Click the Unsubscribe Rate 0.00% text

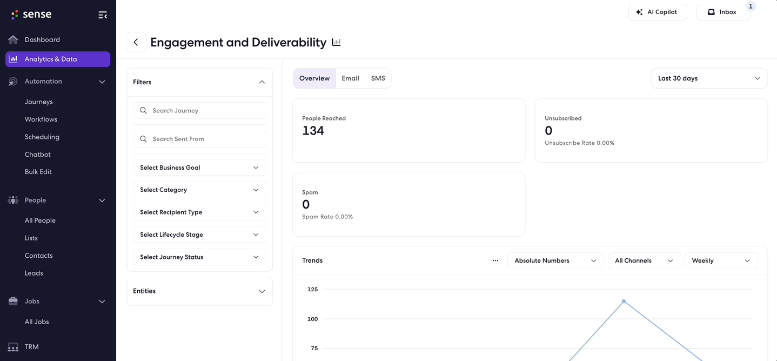(580, 143)
